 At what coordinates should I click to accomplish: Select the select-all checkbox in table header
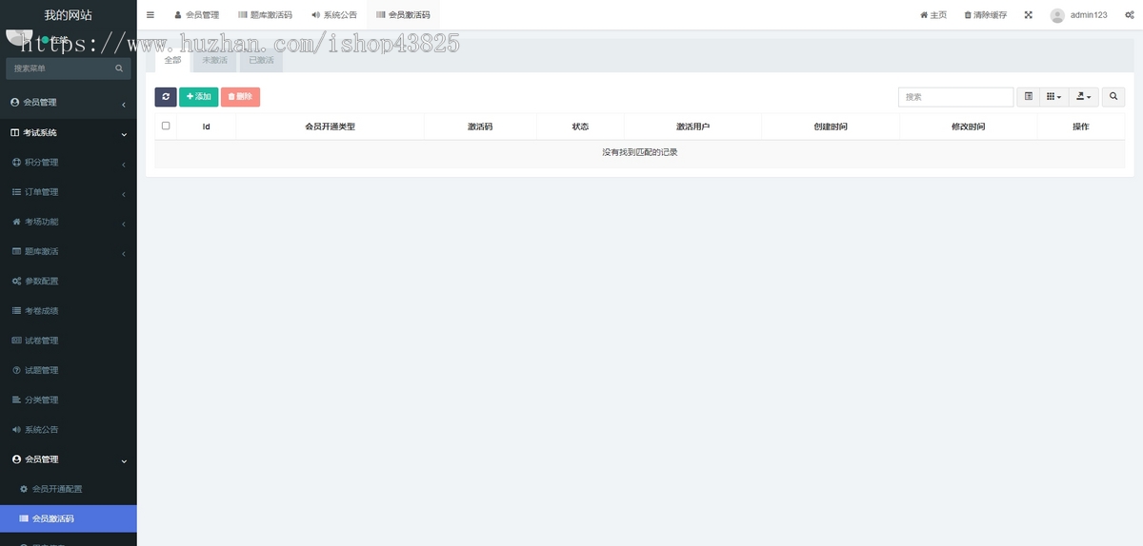click(x=166, y=126)
